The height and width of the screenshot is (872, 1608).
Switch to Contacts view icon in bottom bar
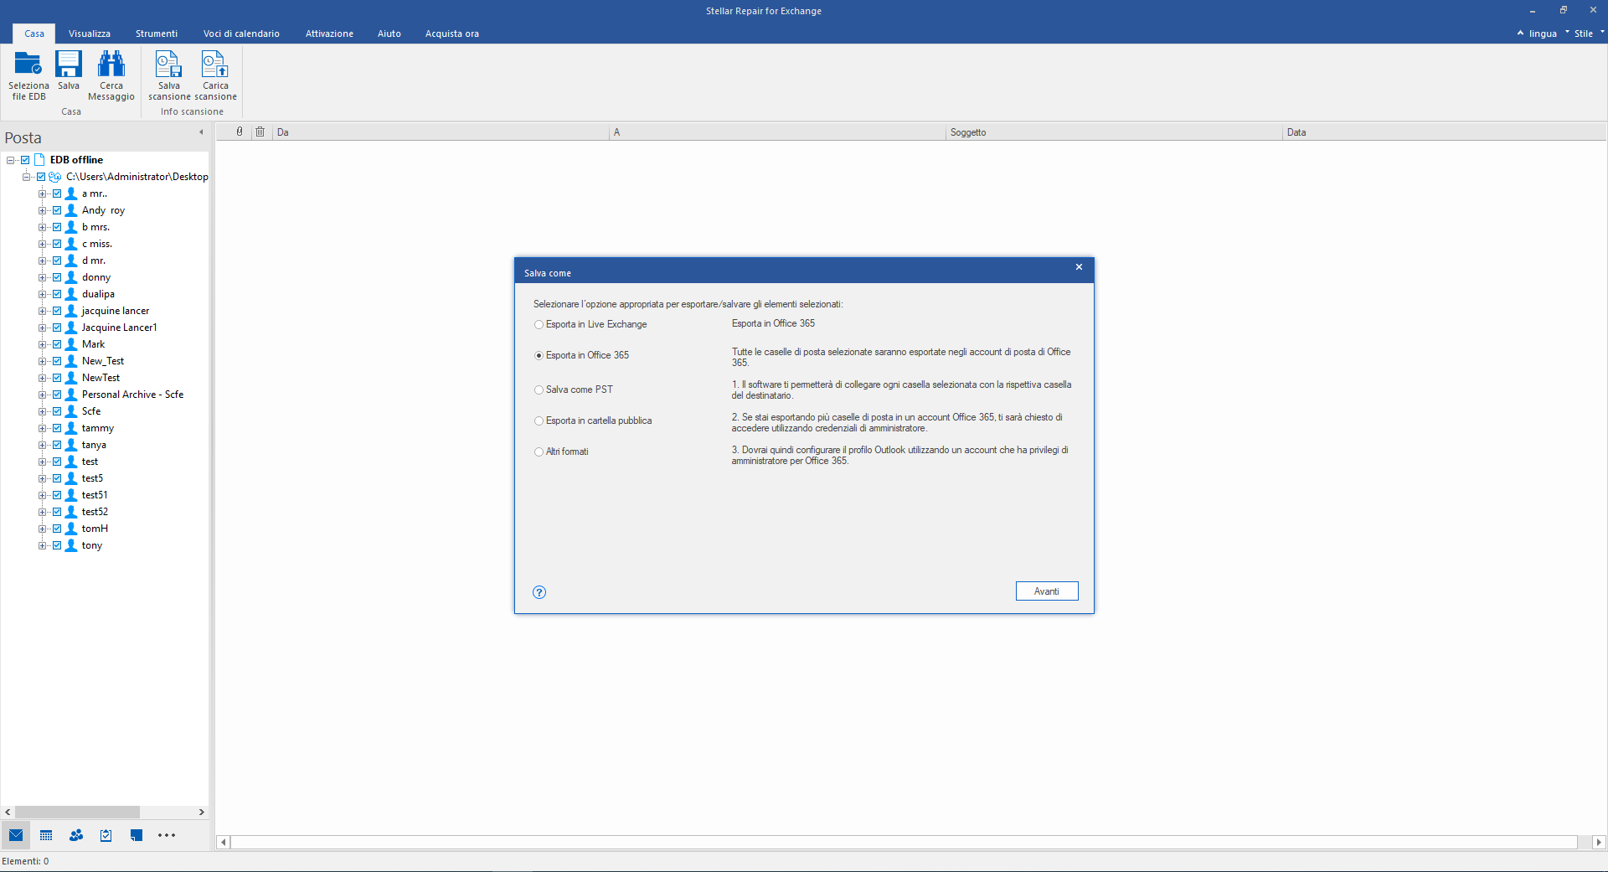coord(76,835)
